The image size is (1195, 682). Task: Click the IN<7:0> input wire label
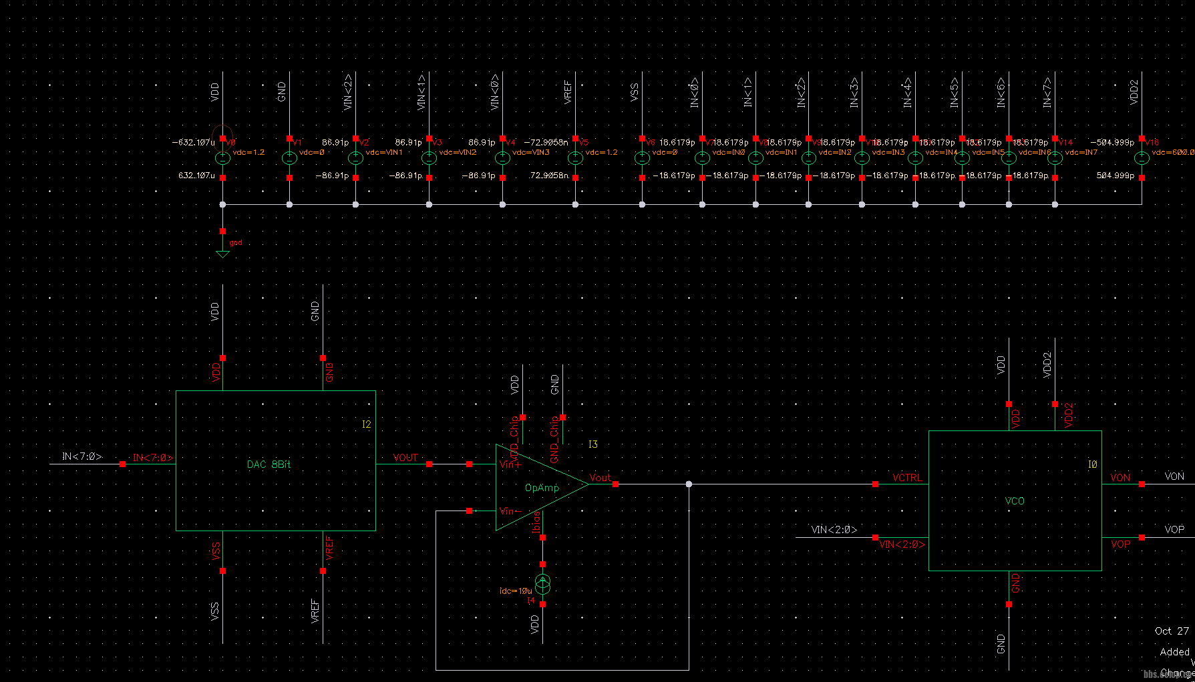81,456
